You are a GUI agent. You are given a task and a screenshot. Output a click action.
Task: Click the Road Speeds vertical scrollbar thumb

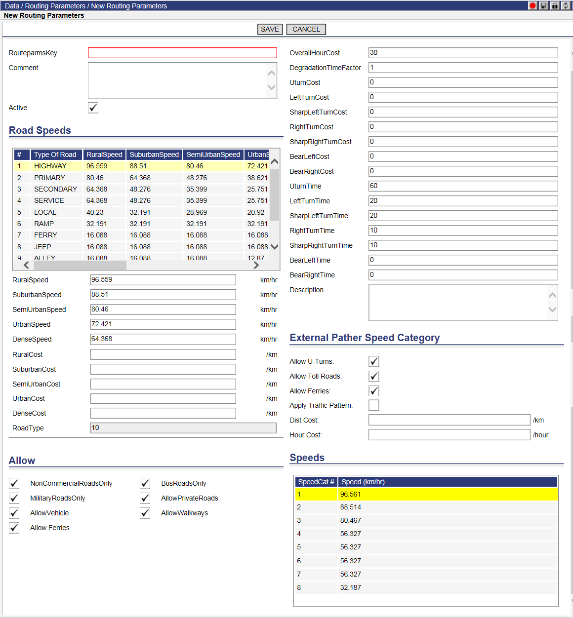coord(275,194)
